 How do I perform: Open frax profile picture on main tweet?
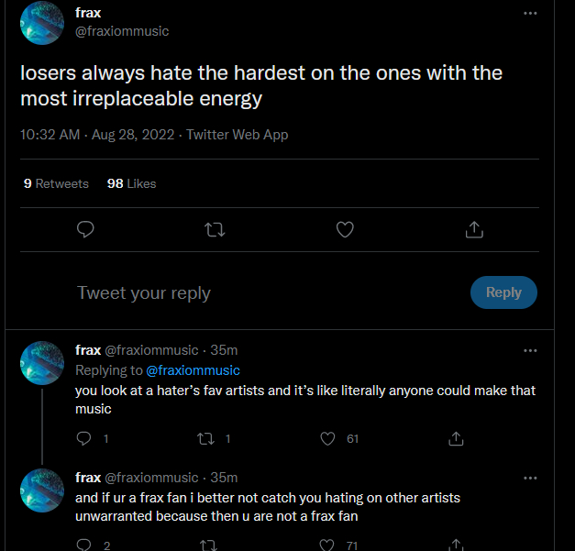(x=42, y=23)
